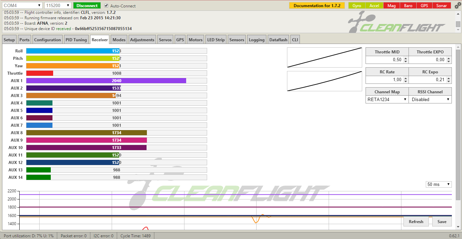Click the AUX 14 channel bar
This screenshot has height=239, width=462.
click(116, 177)
